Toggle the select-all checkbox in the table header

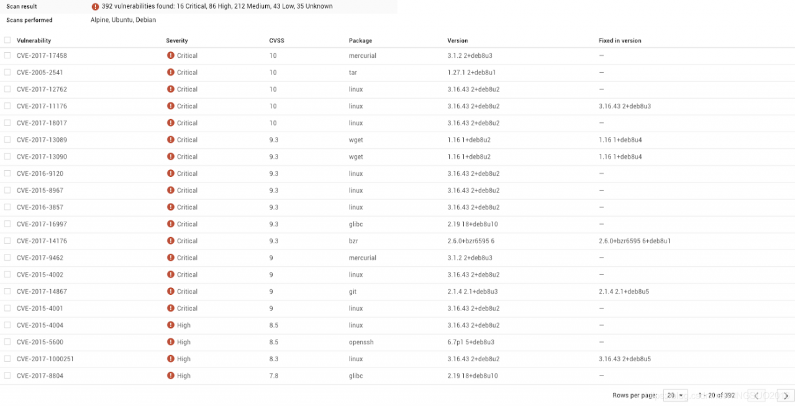[x=7, y=40]
